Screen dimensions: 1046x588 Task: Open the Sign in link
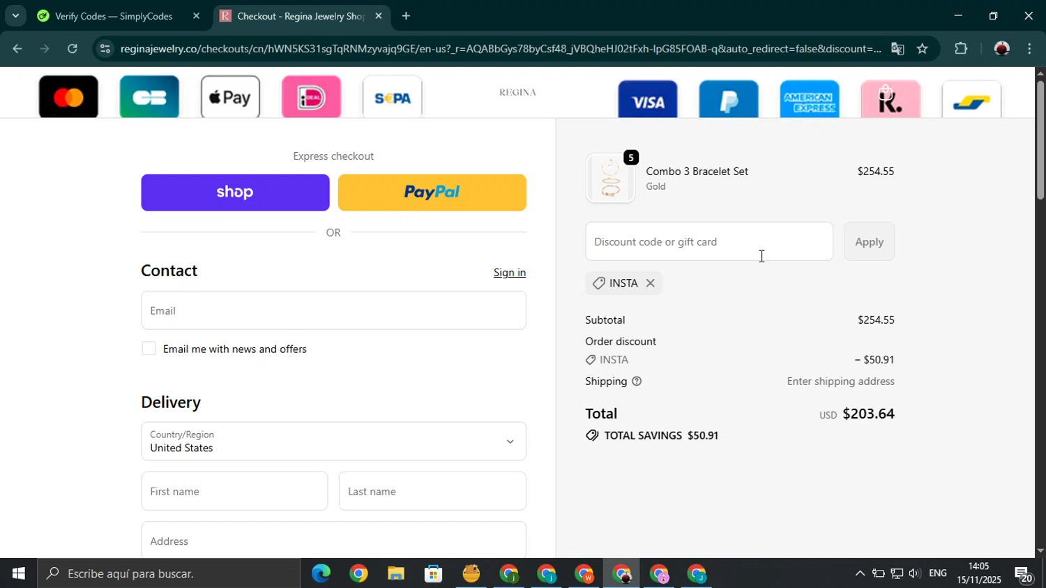(x=510, y=273)
